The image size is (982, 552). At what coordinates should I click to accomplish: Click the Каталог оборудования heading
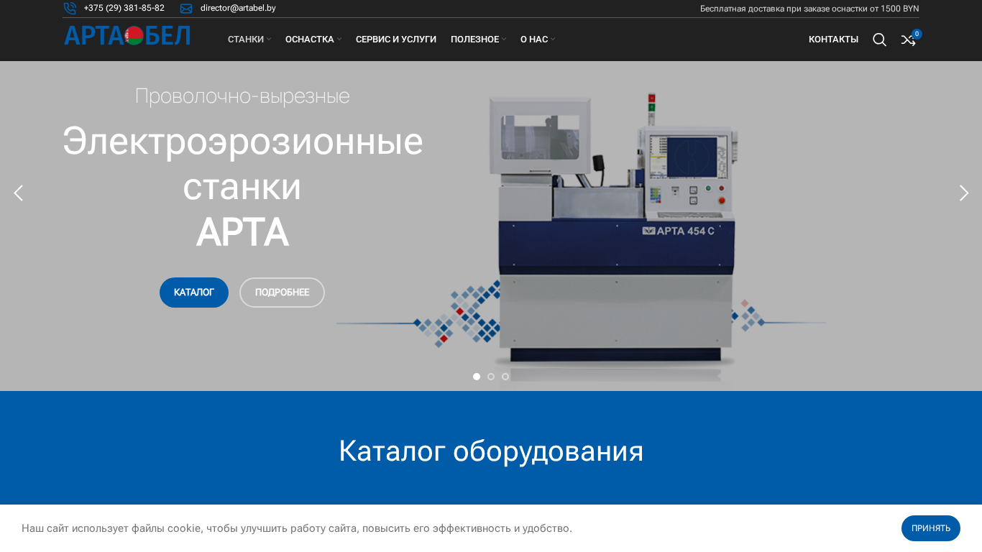pos(491,451)
